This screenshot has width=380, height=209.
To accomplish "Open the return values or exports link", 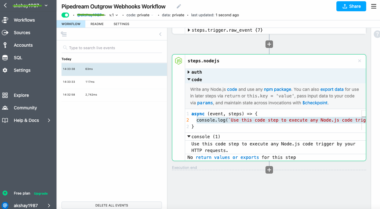I will pyautogui.click(x=227, y=157).
